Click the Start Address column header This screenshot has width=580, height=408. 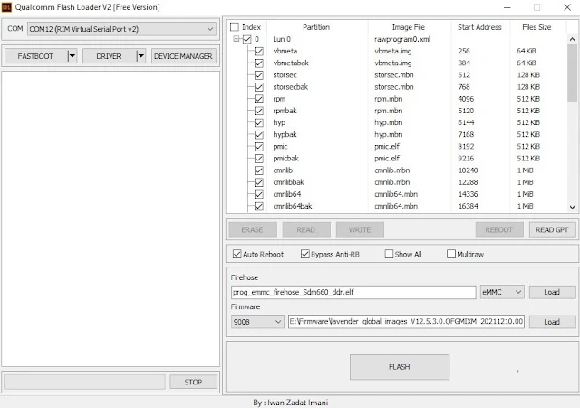[x=479, y=27]
